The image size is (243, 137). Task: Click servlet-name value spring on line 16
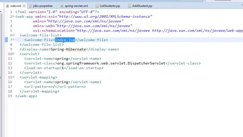click(x=62, y=82)
